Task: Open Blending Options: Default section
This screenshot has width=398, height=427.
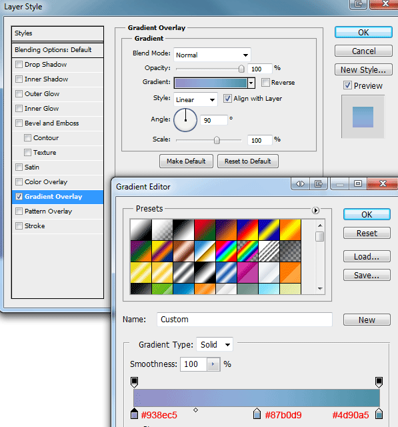Action: tap(57, 50)
